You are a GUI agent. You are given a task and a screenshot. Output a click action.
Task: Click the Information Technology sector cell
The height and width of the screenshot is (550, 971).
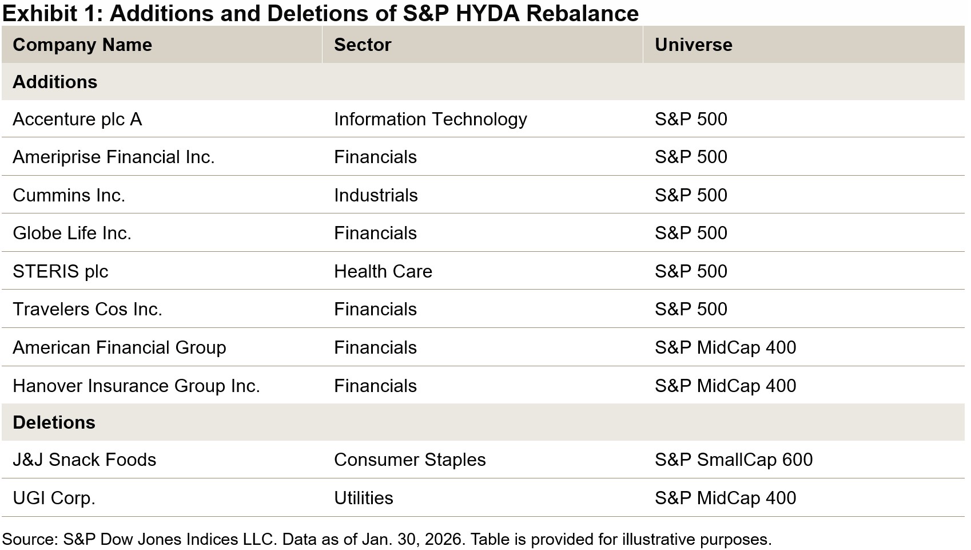click(x=430, y=119)
